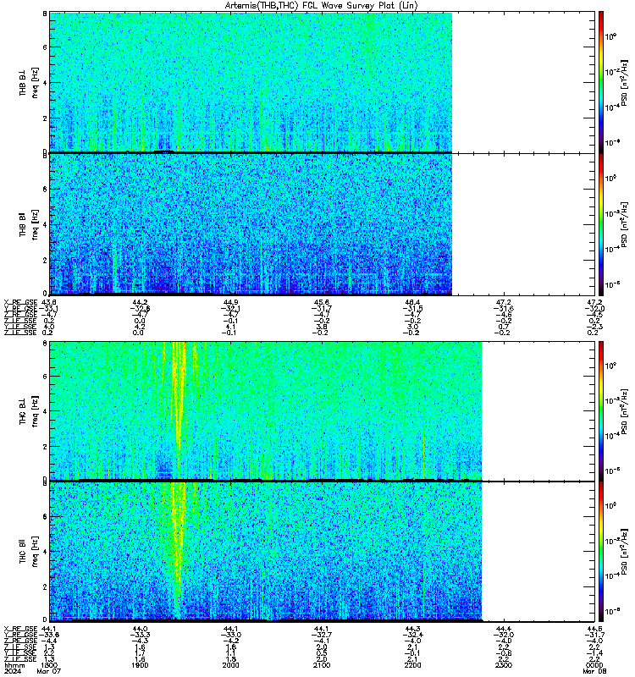The height and width of the screenshot is (677, 635).
Task: Click the '2300' time axis label
Action: tap(504, 665)
